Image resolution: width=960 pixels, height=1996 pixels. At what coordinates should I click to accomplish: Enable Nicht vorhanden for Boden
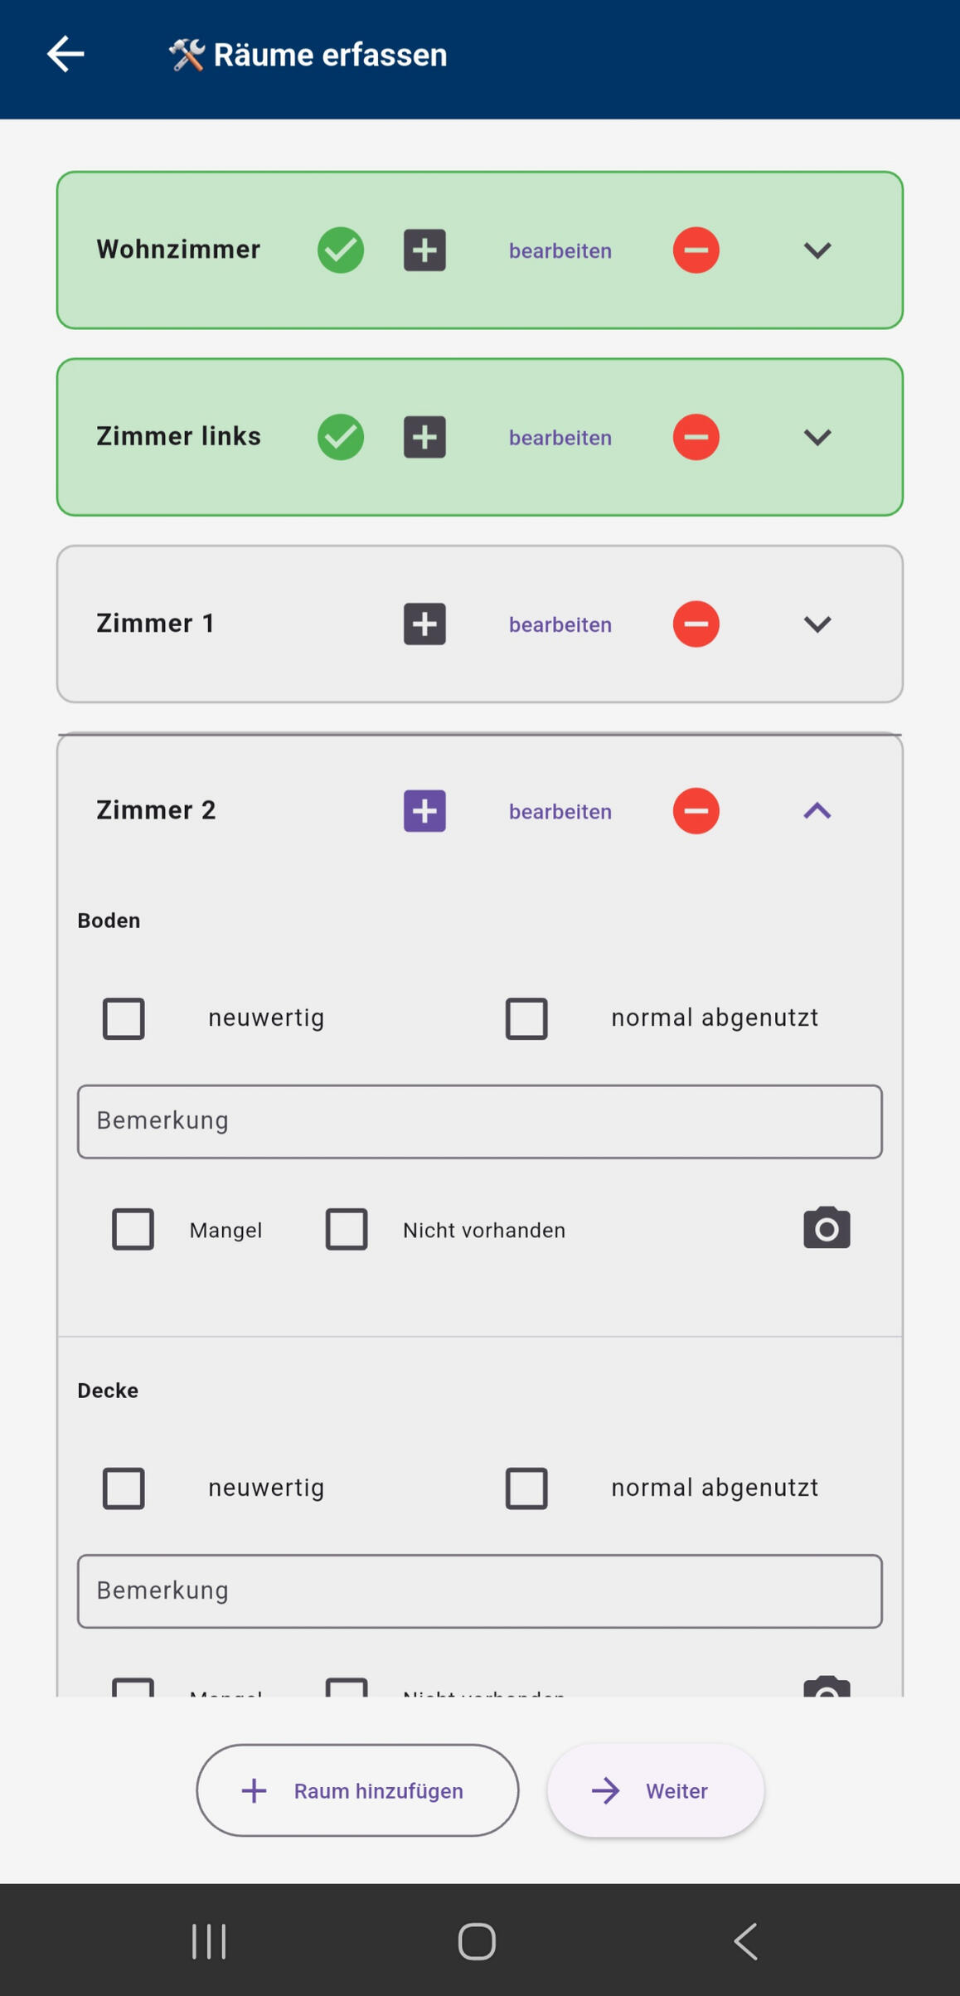coord(347,1229)
